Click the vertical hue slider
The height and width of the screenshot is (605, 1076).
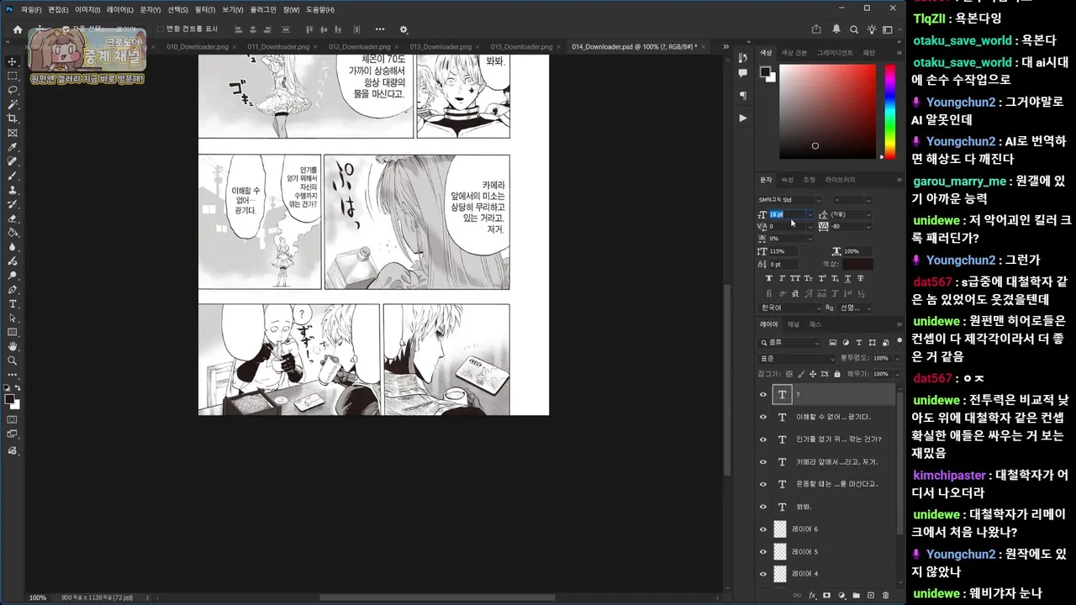click(x=890, y=111)
